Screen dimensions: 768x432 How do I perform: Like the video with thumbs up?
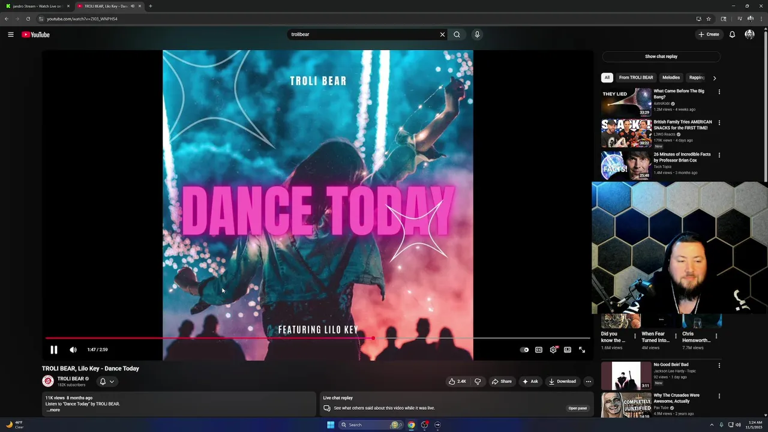(457, 382)
